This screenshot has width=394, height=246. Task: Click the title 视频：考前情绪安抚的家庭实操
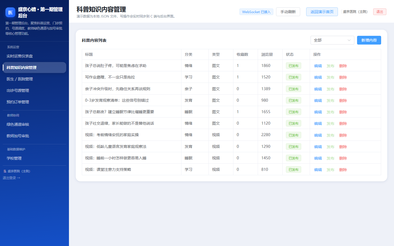[112, 135]
